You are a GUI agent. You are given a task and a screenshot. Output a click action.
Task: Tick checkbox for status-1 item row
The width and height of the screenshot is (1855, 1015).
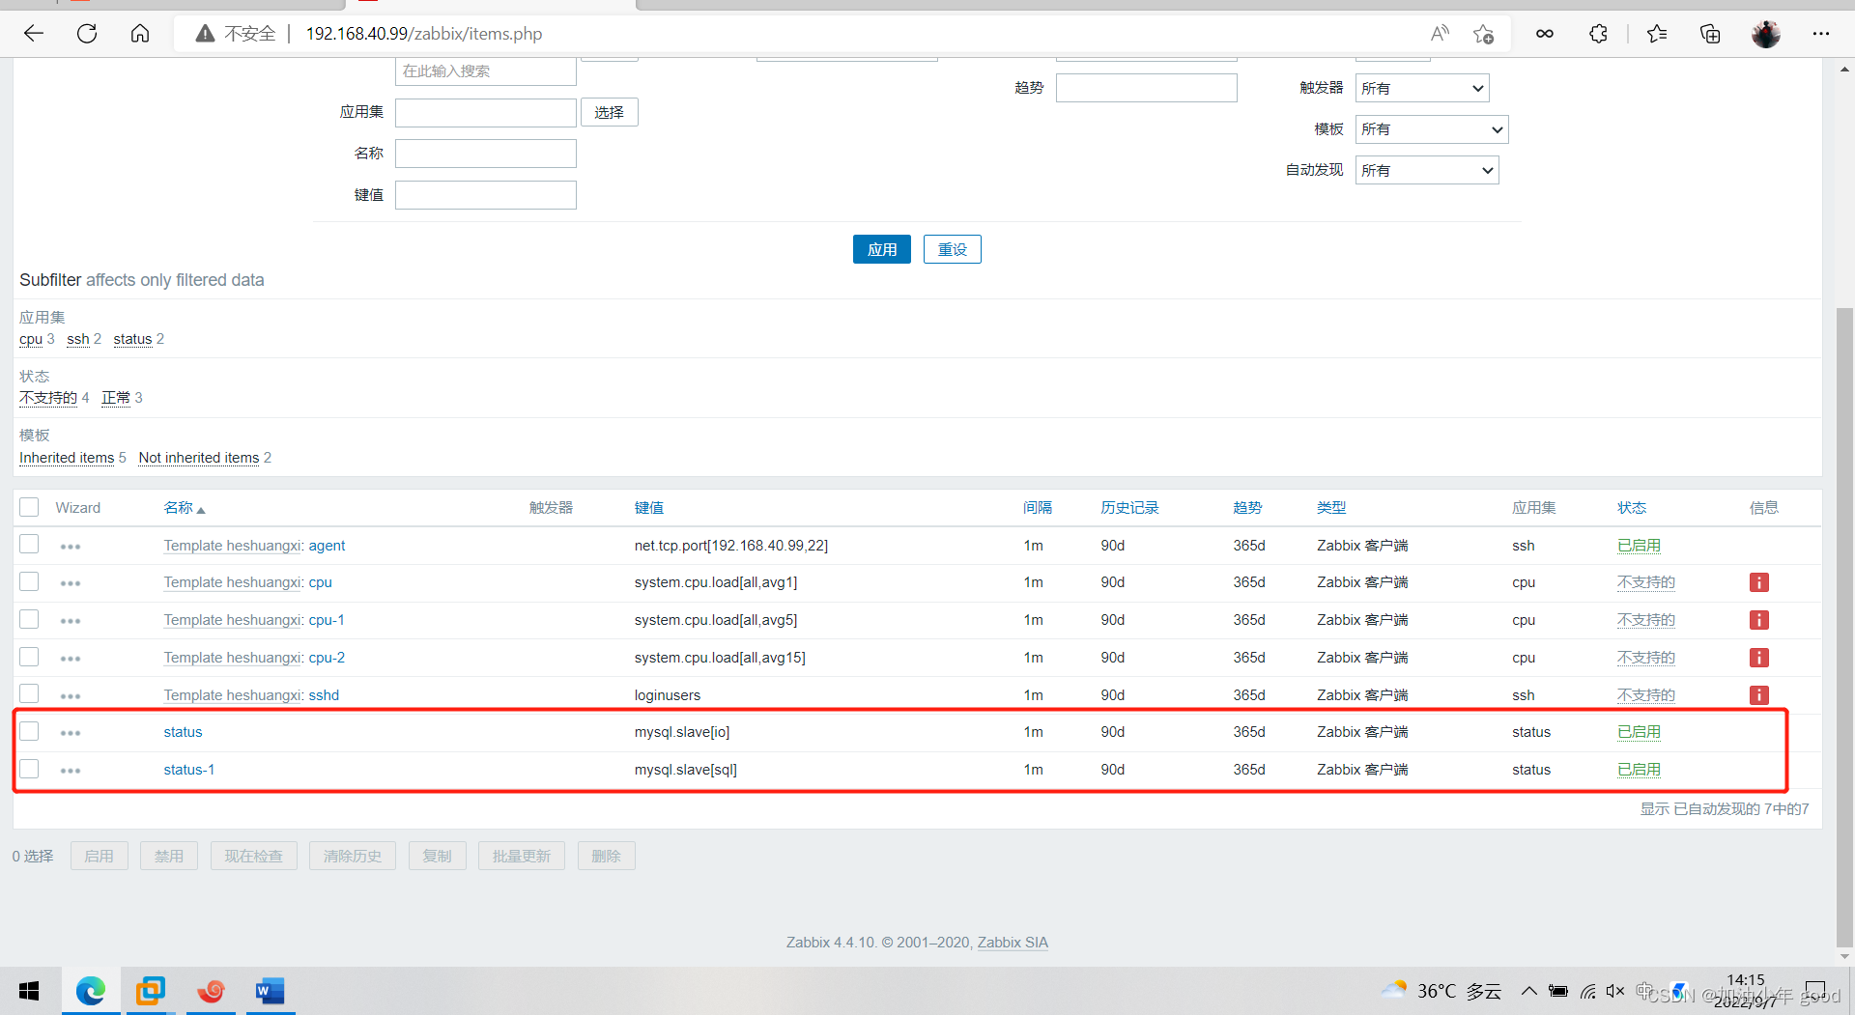pos(29,769)
